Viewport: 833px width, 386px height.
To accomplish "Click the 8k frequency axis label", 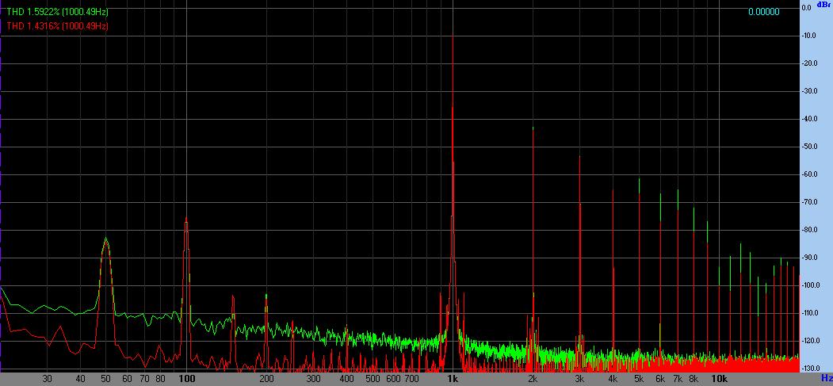I will click(x=694, y=379).
